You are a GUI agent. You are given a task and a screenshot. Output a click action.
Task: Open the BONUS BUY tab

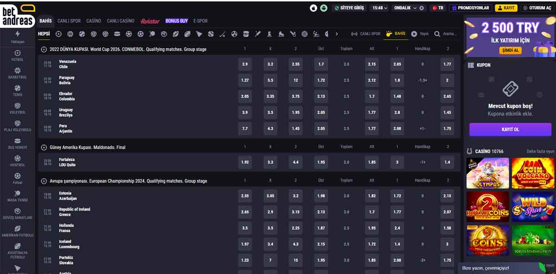(177, 21)
